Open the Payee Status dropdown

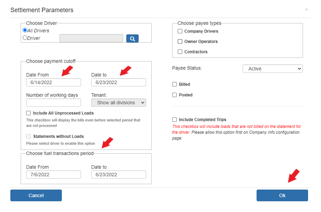pos(272,69)
